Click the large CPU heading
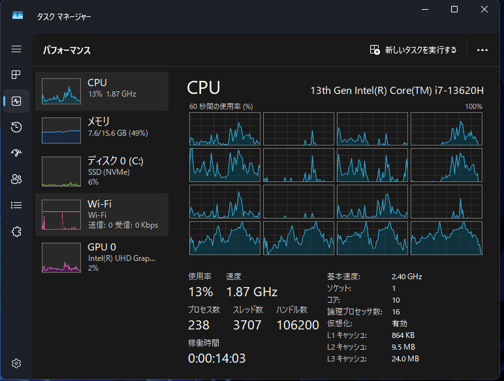The width and height of the screenshot is (504, 381). (x=204, y=87)
